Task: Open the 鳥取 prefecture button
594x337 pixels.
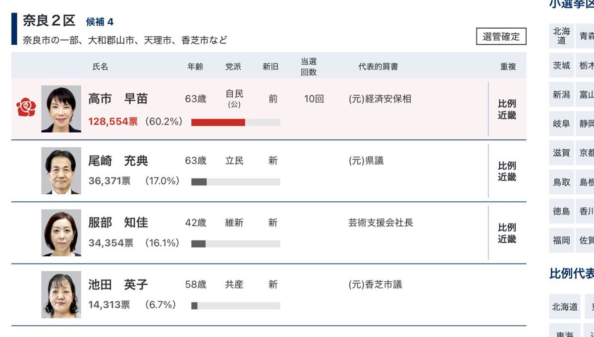Action: point(561,182)
